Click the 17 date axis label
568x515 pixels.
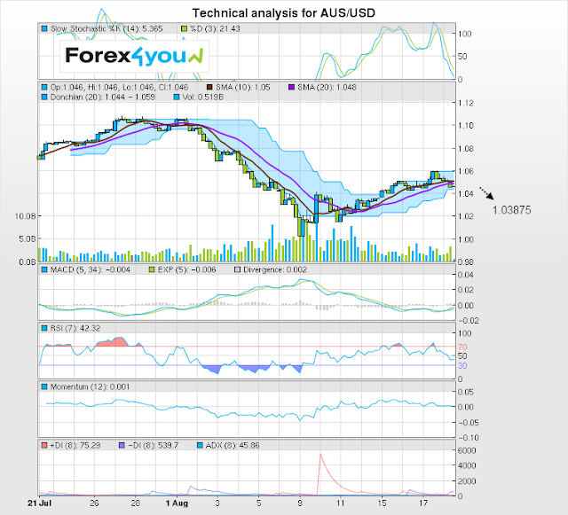click(423, 503)
